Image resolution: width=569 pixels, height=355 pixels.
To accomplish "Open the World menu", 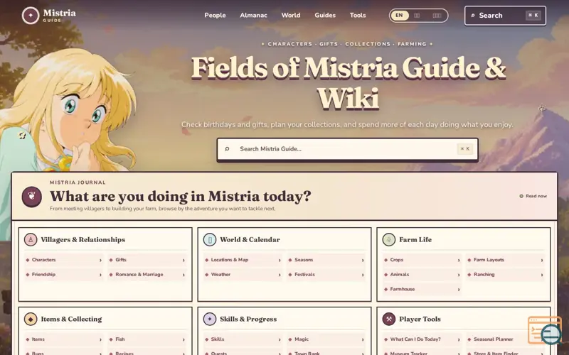I will pyautogui.click(x=291, y=15).
